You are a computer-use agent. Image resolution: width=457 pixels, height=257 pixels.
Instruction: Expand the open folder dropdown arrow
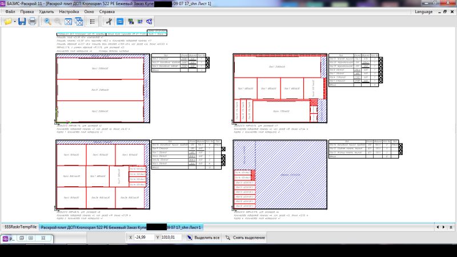pyautogui.click(x=14, y=22)
